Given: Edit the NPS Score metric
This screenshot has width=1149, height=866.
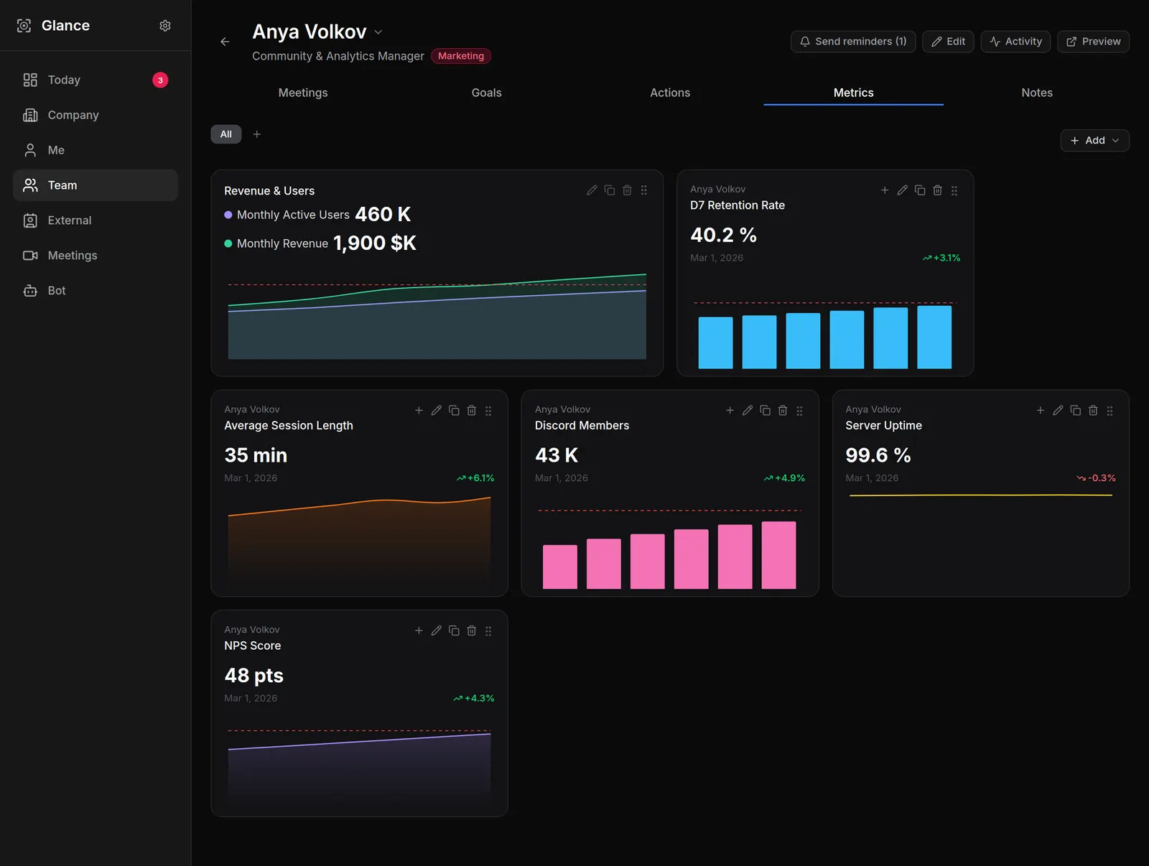Looking at the screenshot, I should pos(437,630).
